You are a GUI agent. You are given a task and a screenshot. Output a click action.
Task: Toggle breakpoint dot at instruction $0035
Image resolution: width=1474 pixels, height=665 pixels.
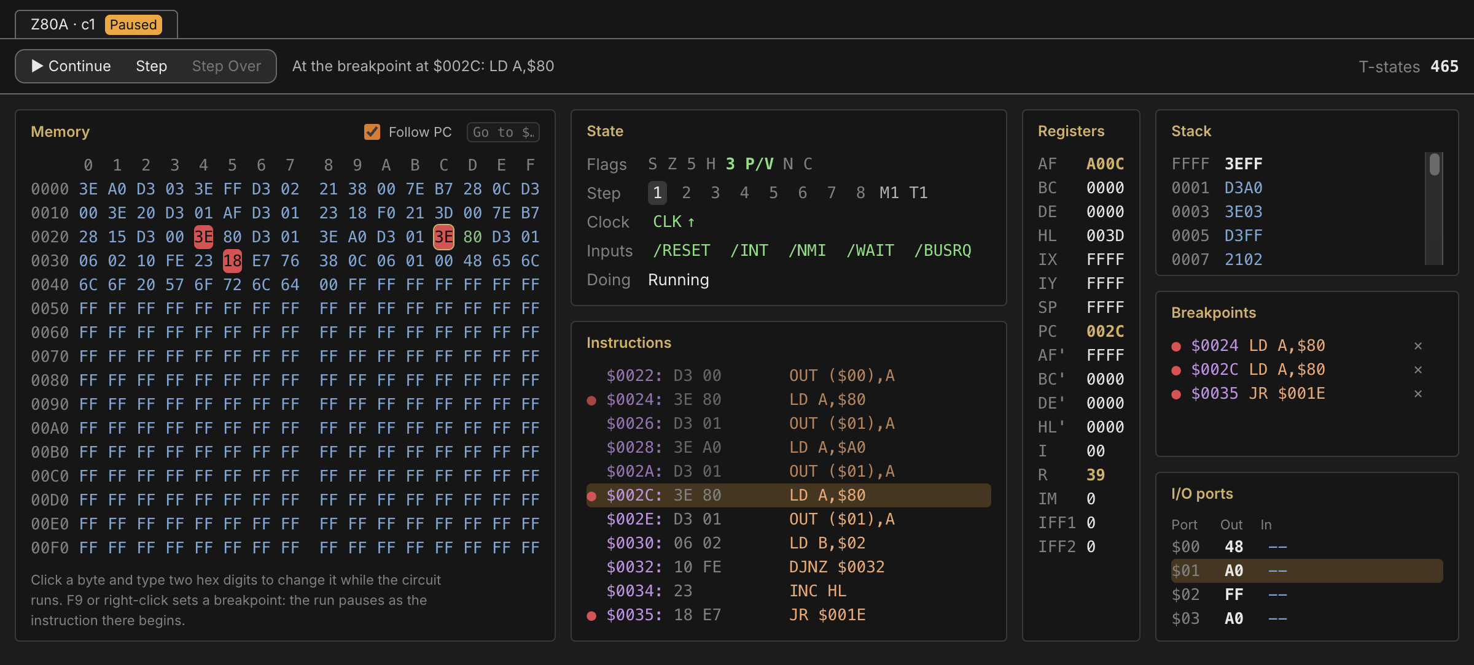[591, 616]
